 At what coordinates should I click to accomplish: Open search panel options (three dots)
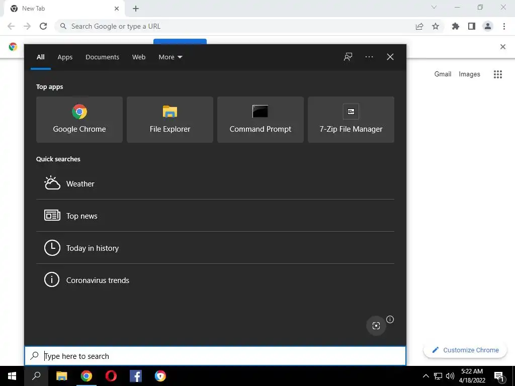click(369, 57)
